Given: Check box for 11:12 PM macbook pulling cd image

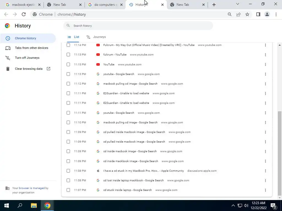Looking at the screenshot, I should coord(68,84).
